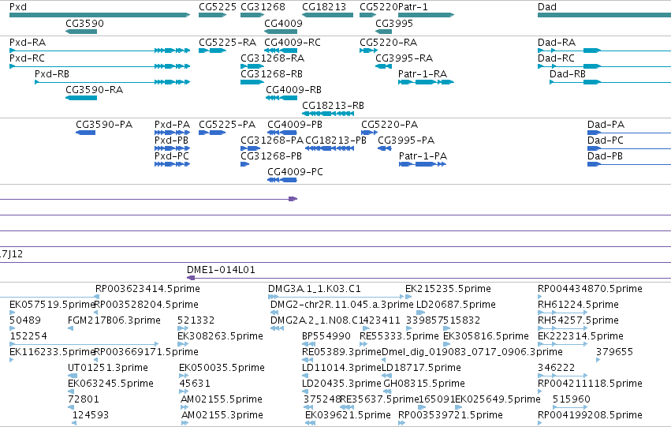This screenshot has width=671, height=427.
Task: Open transcript CG18213-RB
Action: point(333,106)
